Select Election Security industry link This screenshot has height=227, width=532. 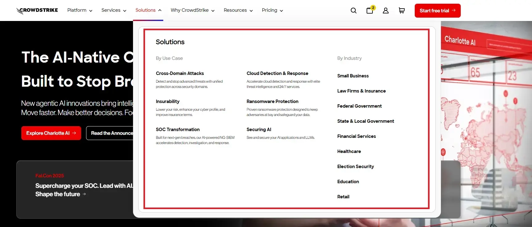tap(355, 167)
